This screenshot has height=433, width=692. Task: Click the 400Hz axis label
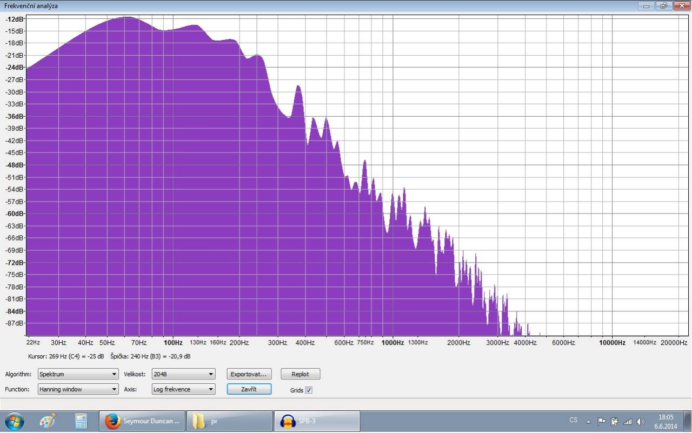tap(305, 343)
